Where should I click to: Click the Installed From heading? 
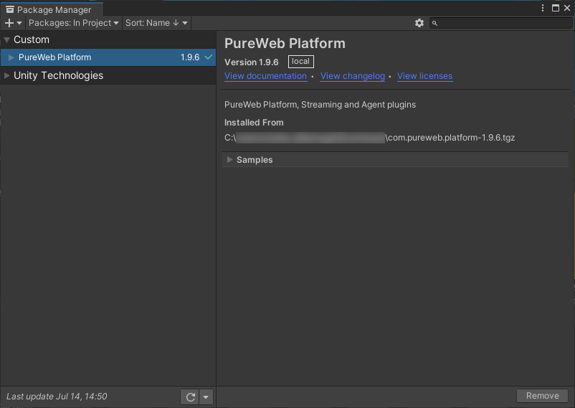pos(254,123)
